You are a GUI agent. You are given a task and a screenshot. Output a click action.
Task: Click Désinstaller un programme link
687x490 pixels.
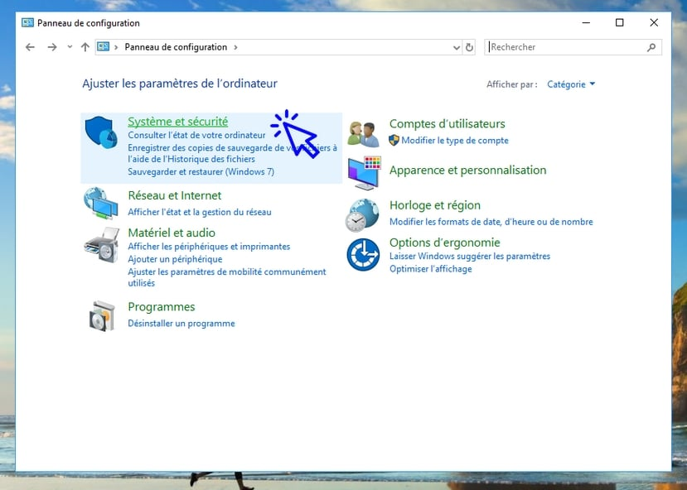tap(181, 324)
